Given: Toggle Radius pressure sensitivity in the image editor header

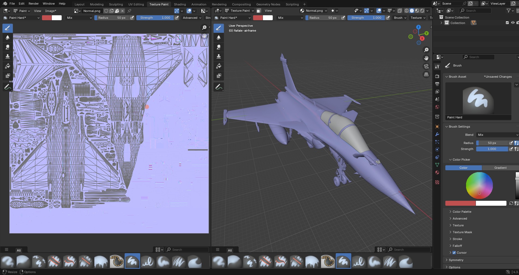Looking at the screenshot, I should coord(132,18).
